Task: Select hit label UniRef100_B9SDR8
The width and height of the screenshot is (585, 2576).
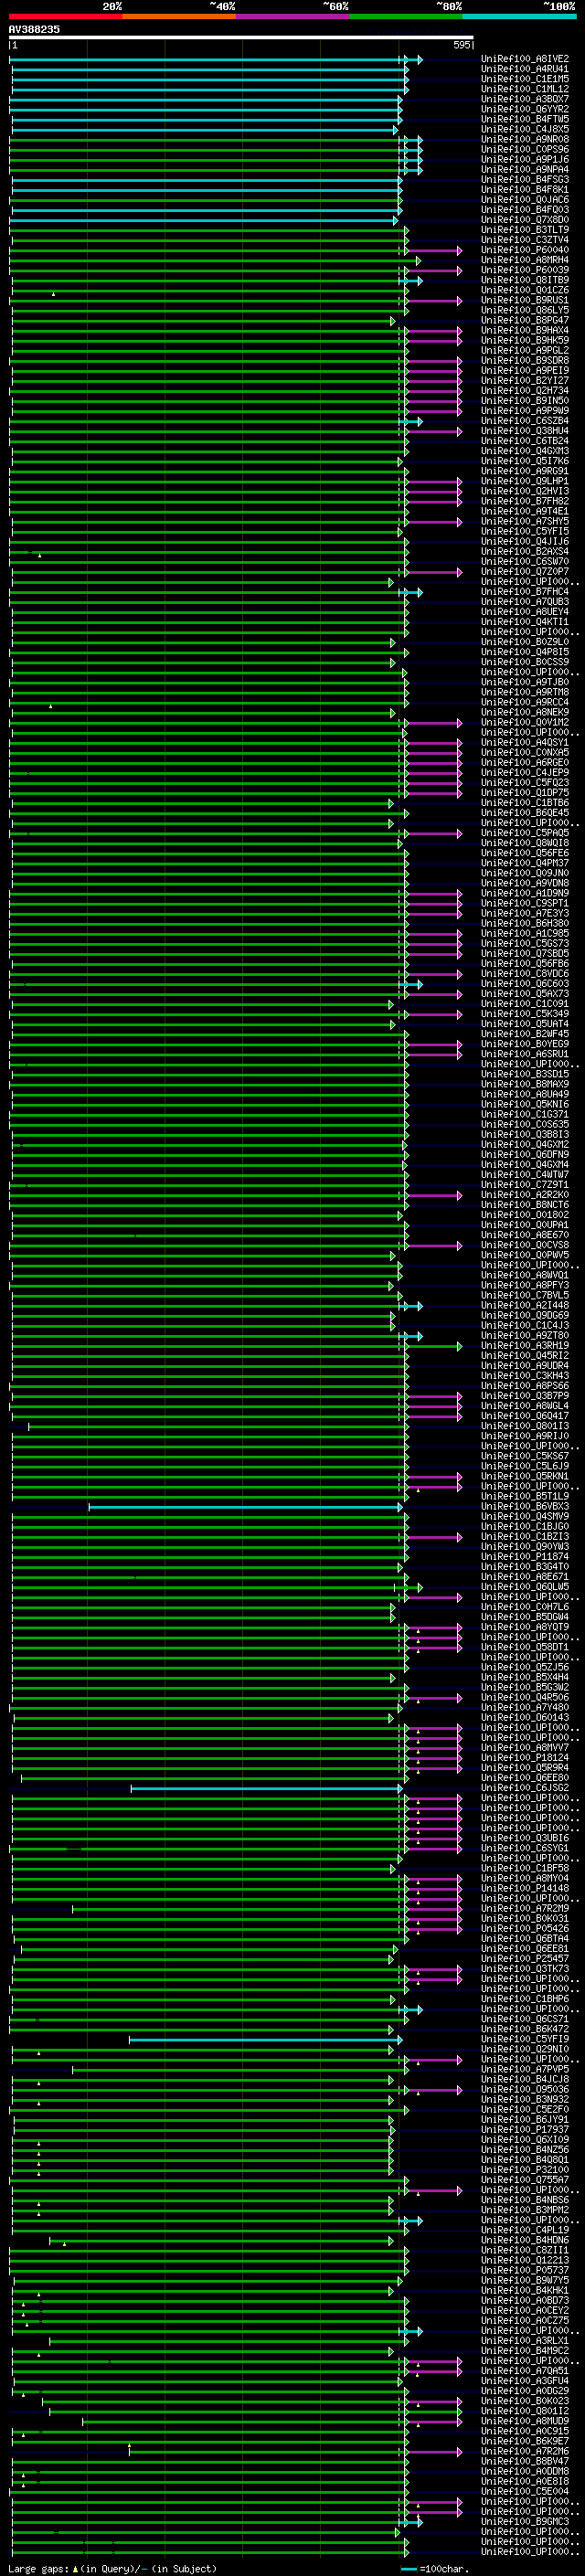Action: [525, 361]
